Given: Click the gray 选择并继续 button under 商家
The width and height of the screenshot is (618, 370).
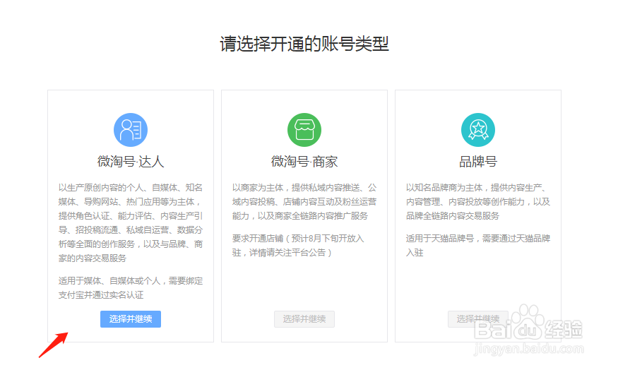Looking at the screenshot, I should [x=304, y=319].
